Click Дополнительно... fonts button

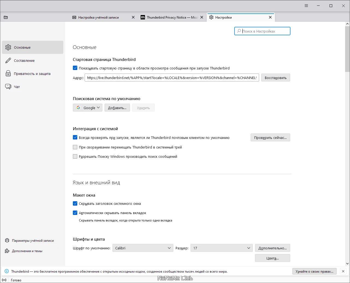pos(272,248)
